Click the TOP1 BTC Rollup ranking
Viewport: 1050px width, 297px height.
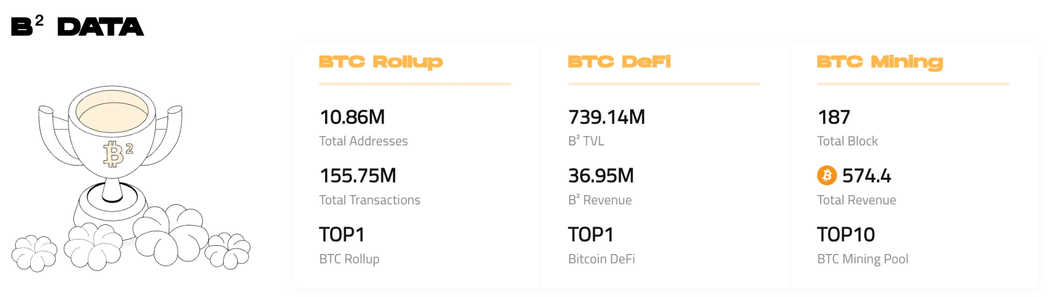click(341, 235)
